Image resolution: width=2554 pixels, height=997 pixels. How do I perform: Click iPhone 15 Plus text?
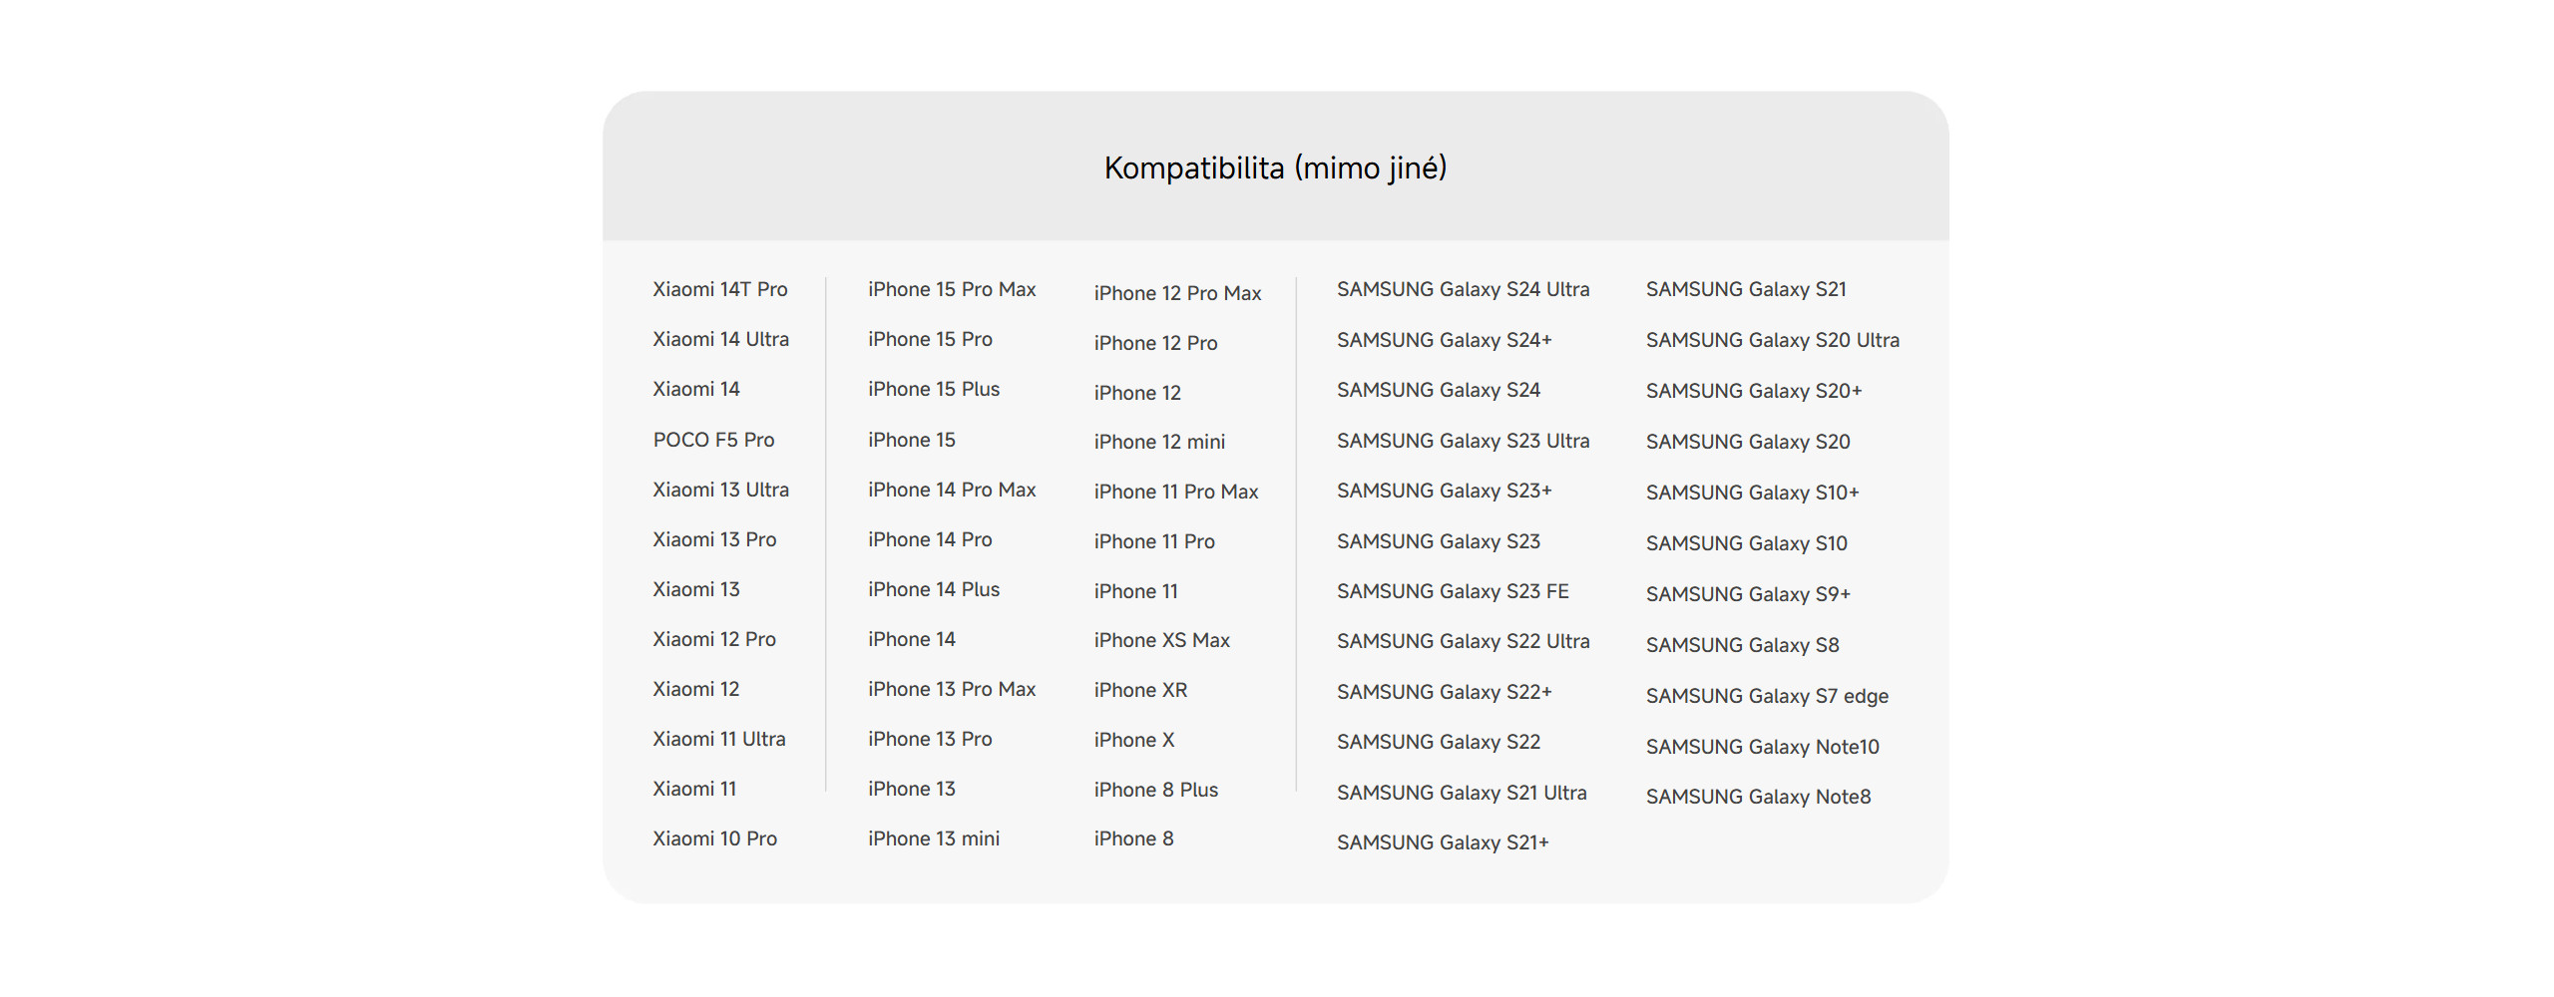pyautogui.click(x=933, y=389)
